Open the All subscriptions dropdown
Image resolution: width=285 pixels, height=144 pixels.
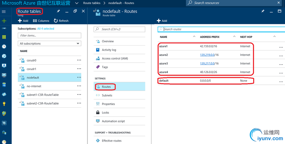[49, 43]
